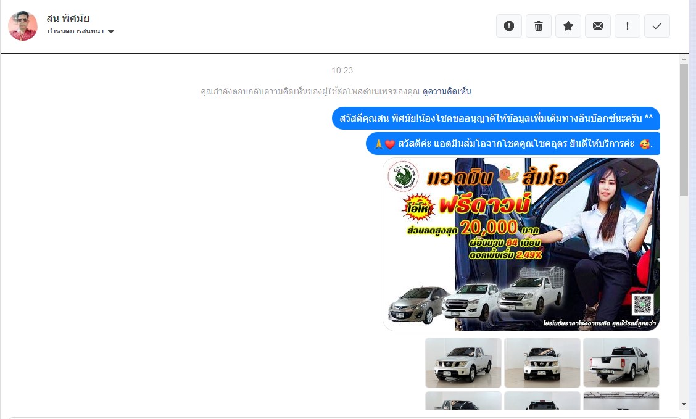Mark conversation unread with the envelope icon
Image resolution: width=696 pixels, height=419 pixels.
(598, 26)
